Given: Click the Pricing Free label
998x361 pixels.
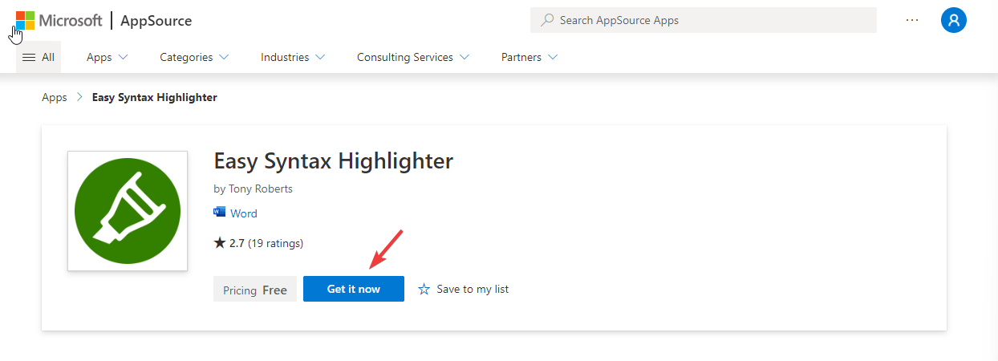Looking at the screenshot, I should pos(255,290).
